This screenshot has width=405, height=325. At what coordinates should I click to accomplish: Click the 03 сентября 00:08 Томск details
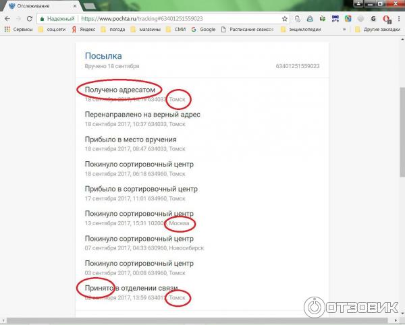(x=135, y=273)
